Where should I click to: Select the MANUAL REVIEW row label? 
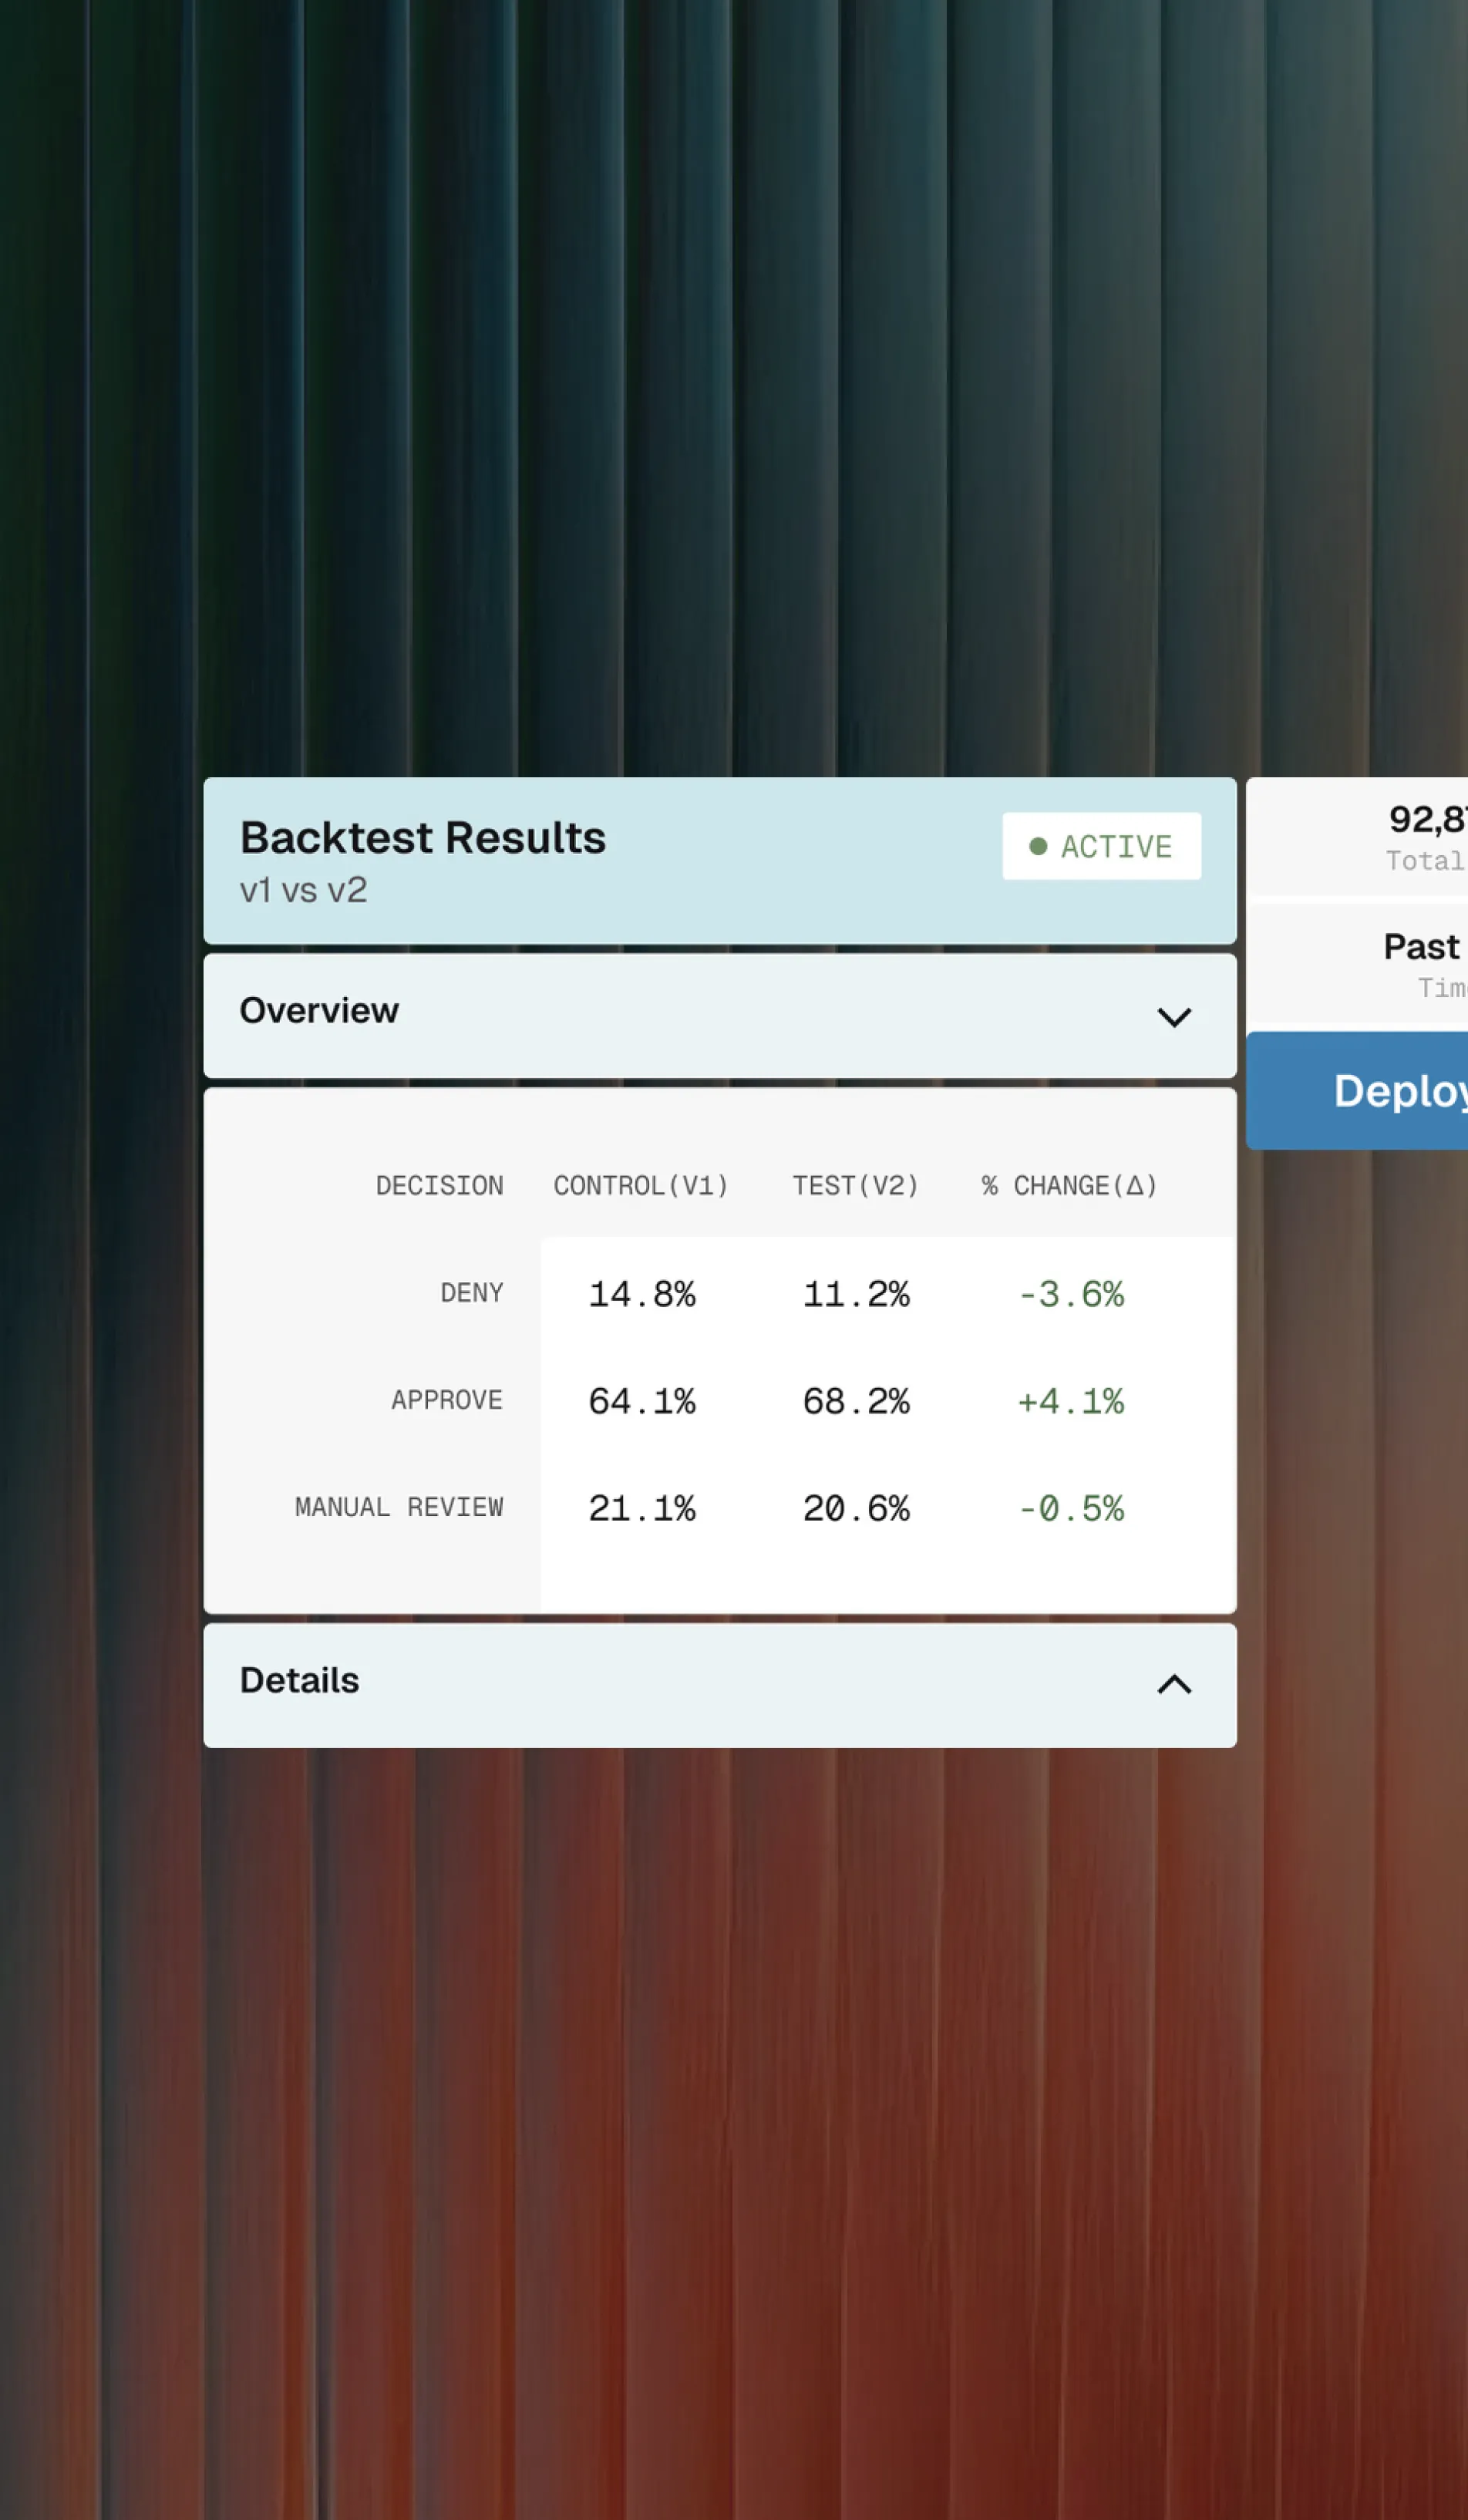click(399, 1507)
